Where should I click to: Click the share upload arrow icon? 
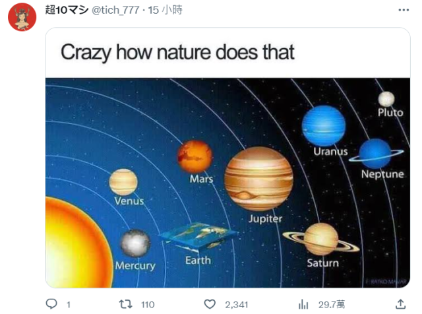[x=400, y=304]
